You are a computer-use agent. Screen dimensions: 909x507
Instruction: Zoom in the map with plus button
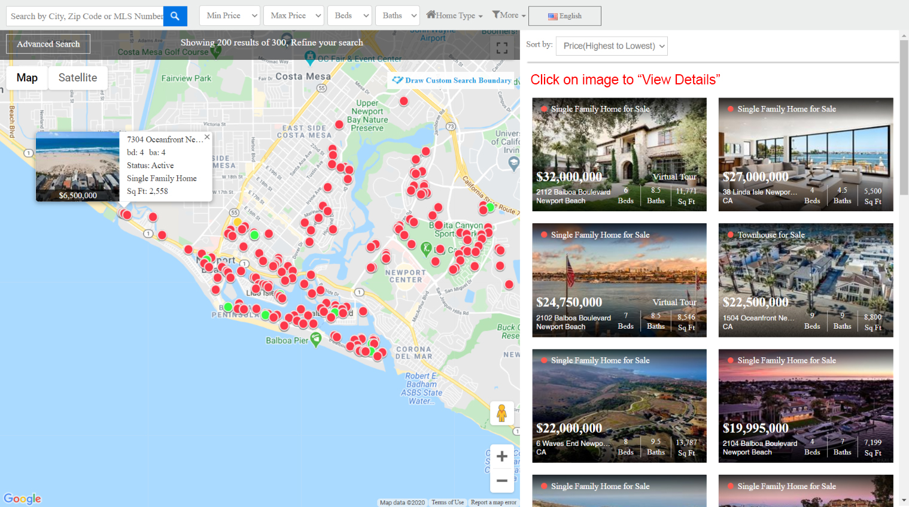click(501, 456)
